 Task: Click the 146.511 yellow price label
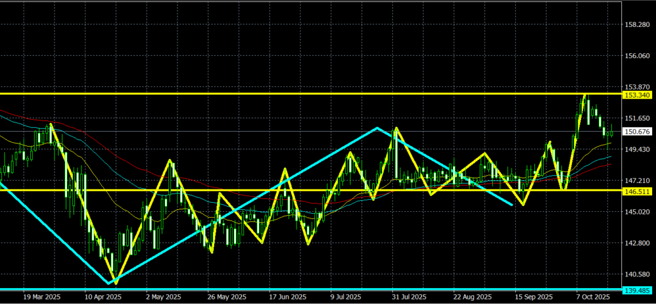tap(637, 191)
